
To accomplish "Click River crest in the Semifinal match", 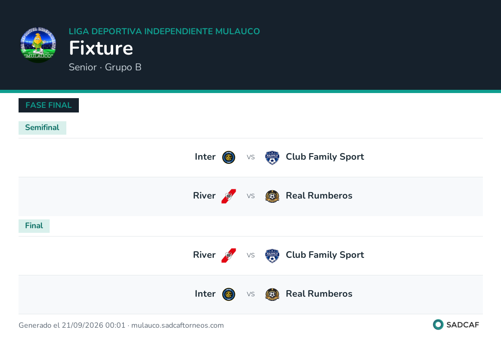I will pos(228,196).
